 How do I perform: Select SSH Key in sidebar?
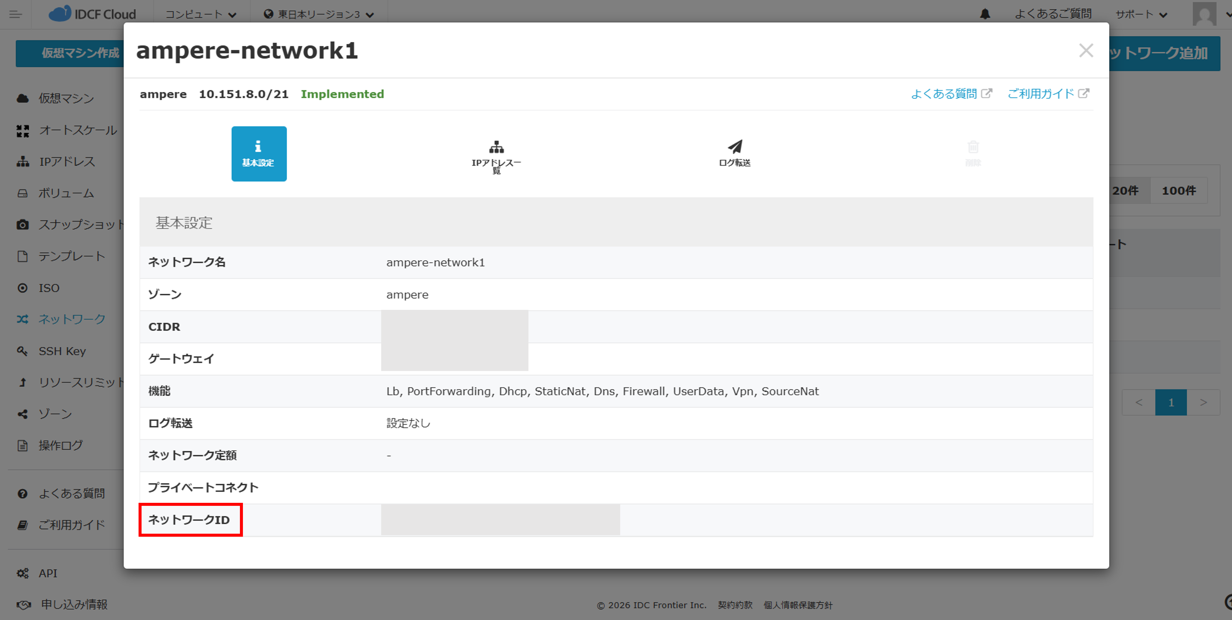62,351
